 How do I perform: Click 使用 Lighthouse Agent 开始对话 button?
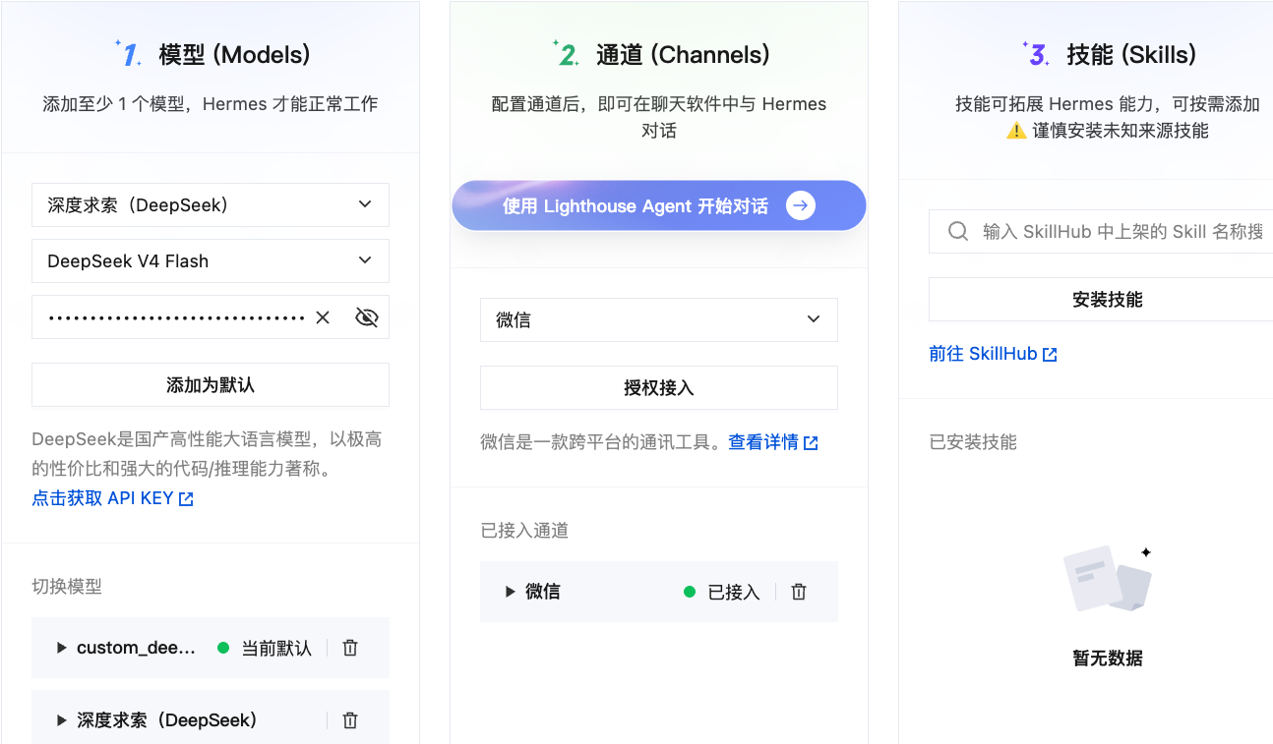(659, 205)
